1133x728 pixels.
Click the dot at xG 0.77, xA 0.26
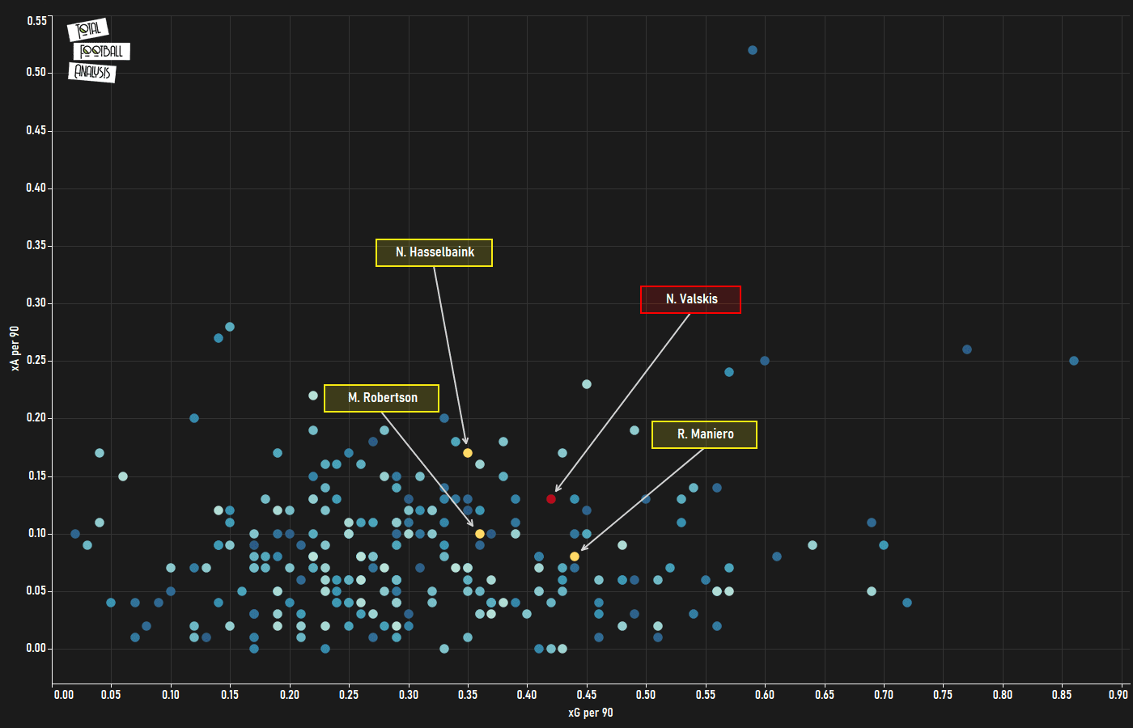[967, 349]
